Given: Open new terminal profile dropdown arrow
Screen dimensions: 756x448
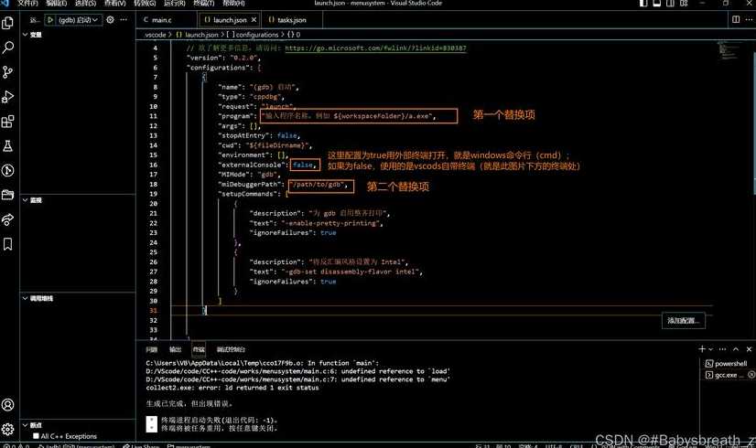Looking at the screenshot, I should coord(710,348).
